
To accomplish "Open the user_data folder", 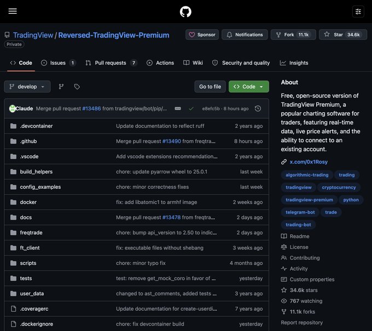I will click(x=32, y=293).
